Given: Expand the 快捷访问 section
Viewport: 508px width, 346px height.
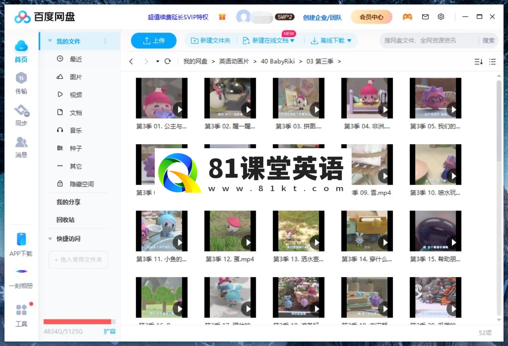Looking at the screenshot, I should click(50, 239).
